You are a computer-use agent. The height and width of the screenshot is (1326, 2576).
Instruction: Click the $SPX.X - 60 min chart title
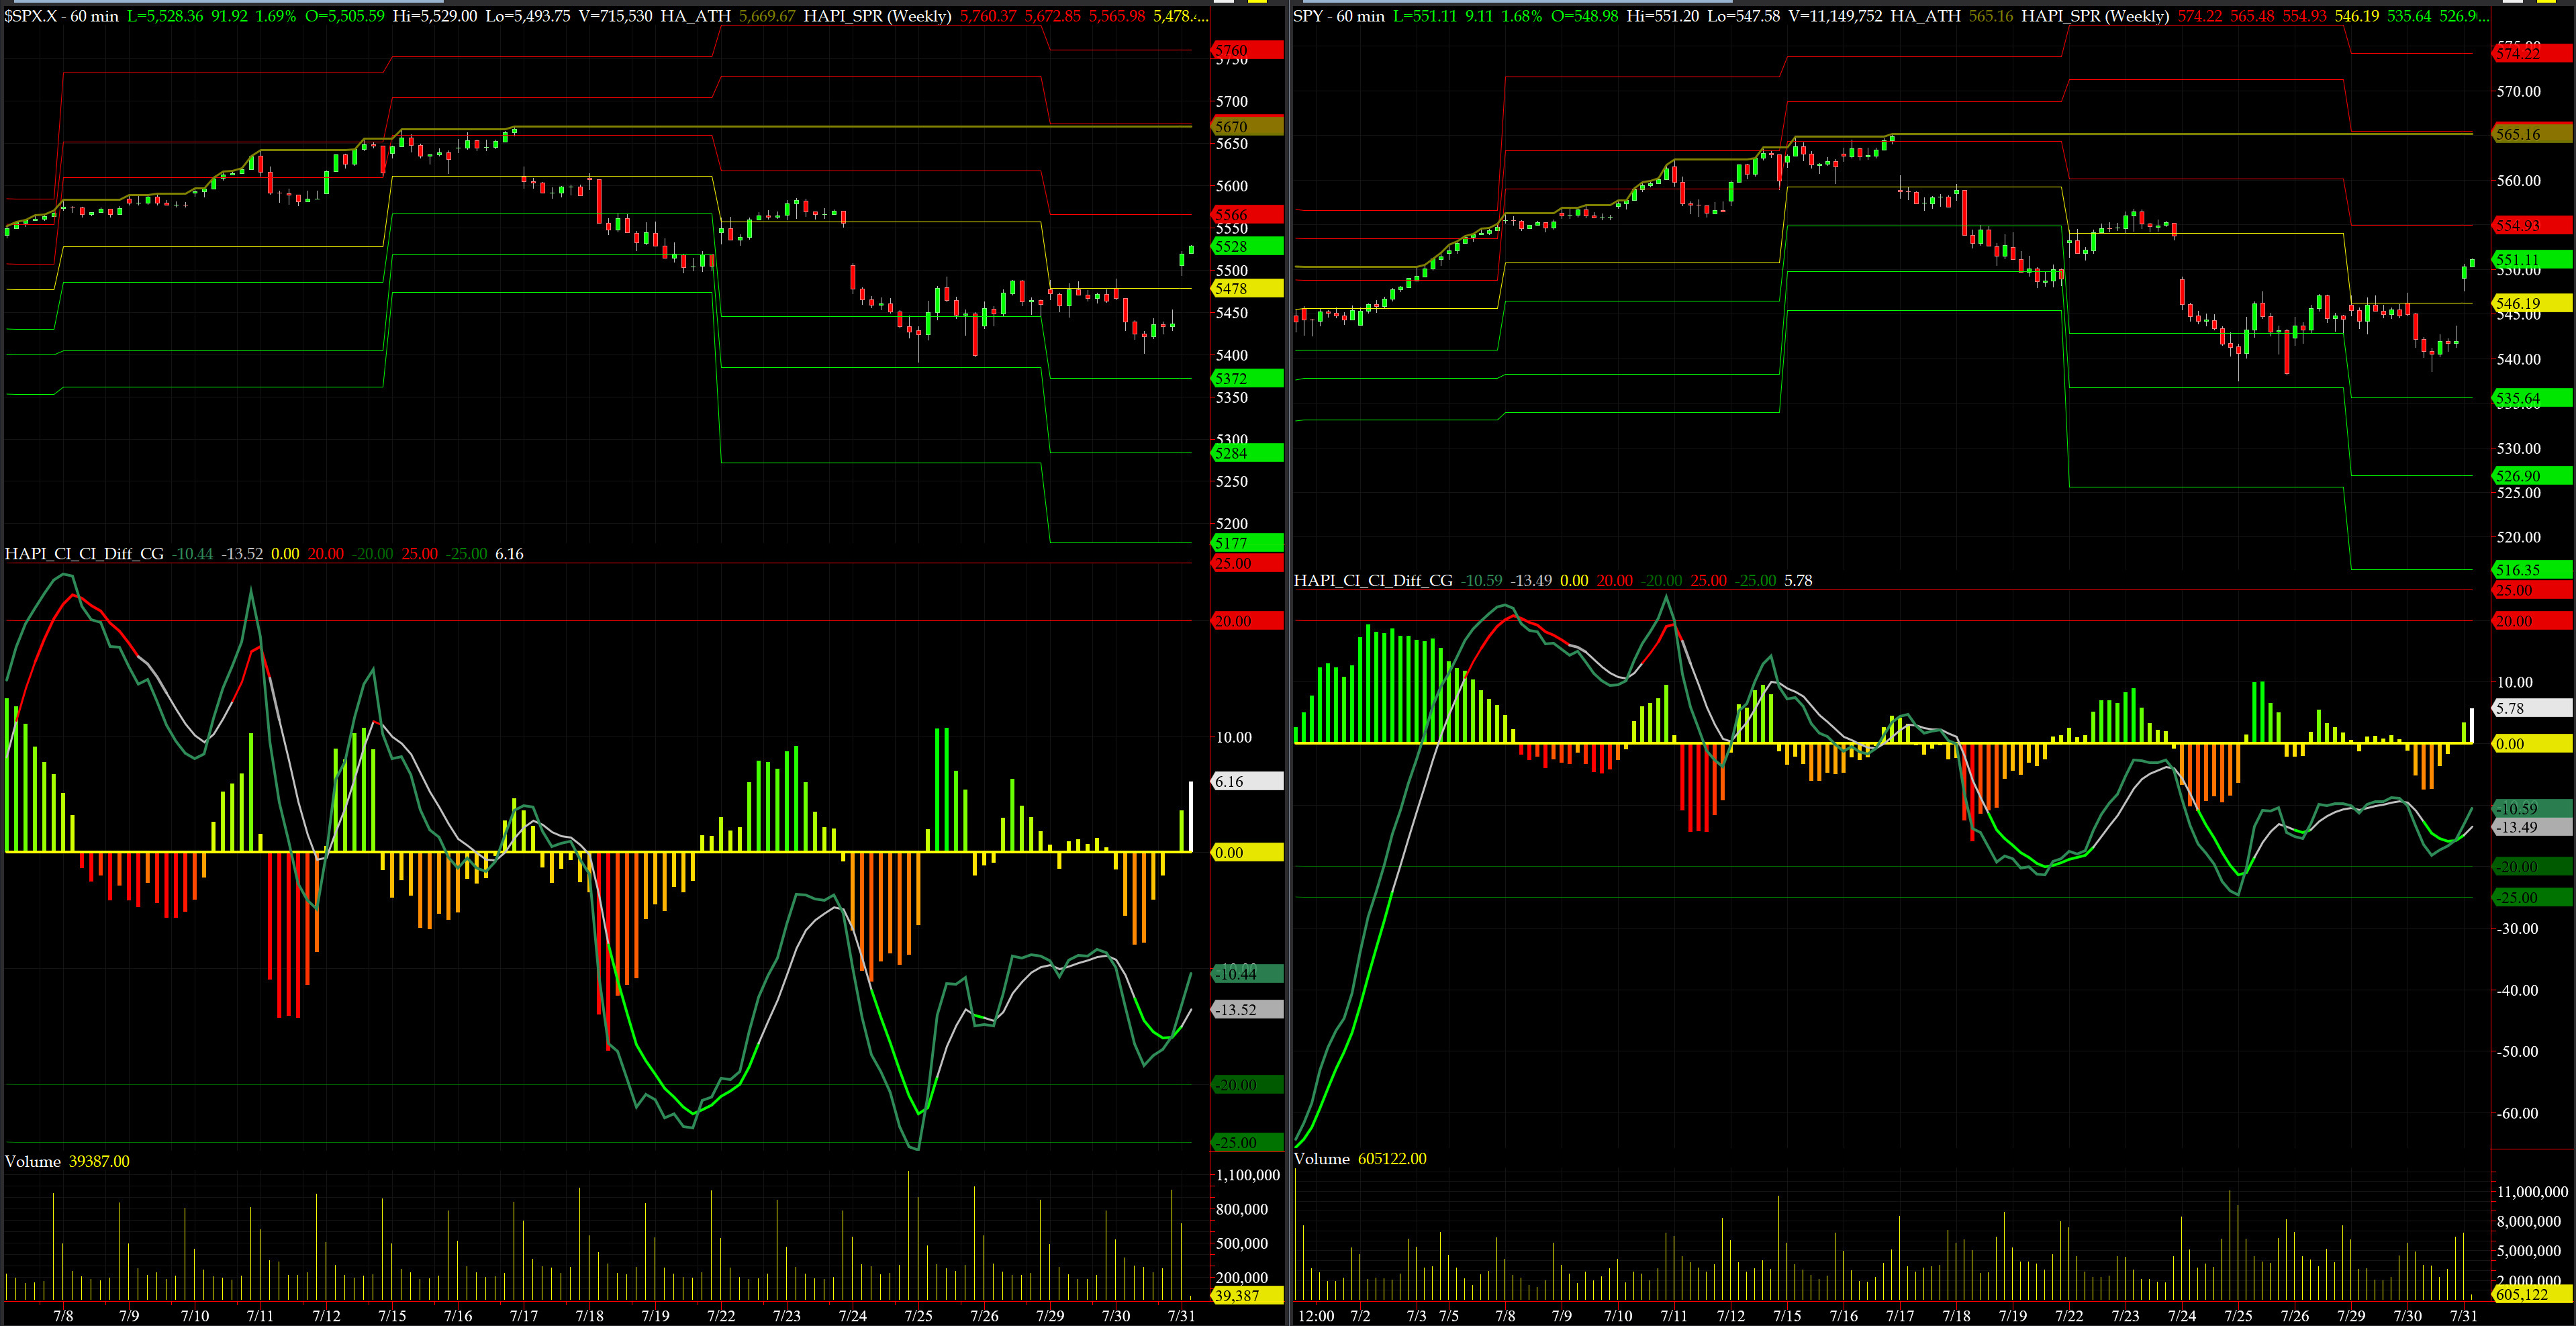61,16
